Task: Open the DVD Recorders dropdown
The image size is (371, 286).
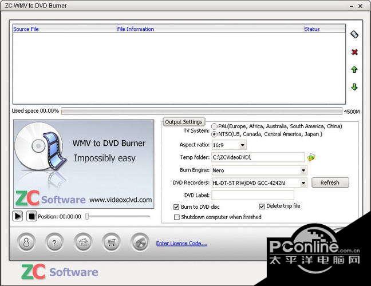Action: click(303, 182)
